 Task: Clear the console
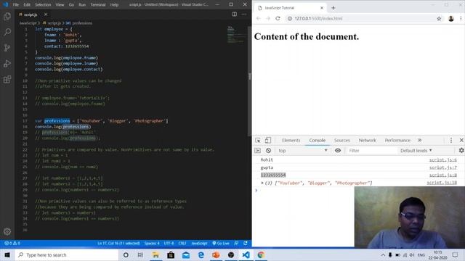pos(268,150)
